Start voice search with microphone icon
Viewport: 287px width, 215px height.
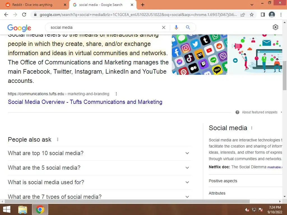[176, 27]
